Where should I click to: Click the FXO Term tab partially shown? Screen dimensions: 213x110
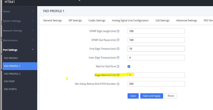click(x=208, y=20)
